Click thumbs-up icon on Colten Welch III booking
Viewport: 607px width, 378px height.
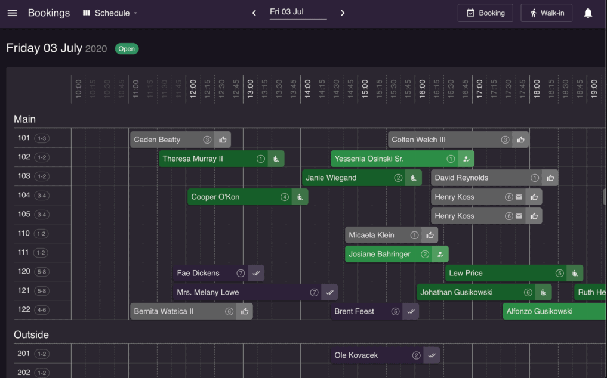coord(520,140)
